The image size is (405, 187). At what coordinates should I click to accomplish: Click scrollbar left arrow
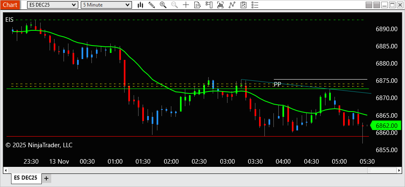tap(6, 170)
